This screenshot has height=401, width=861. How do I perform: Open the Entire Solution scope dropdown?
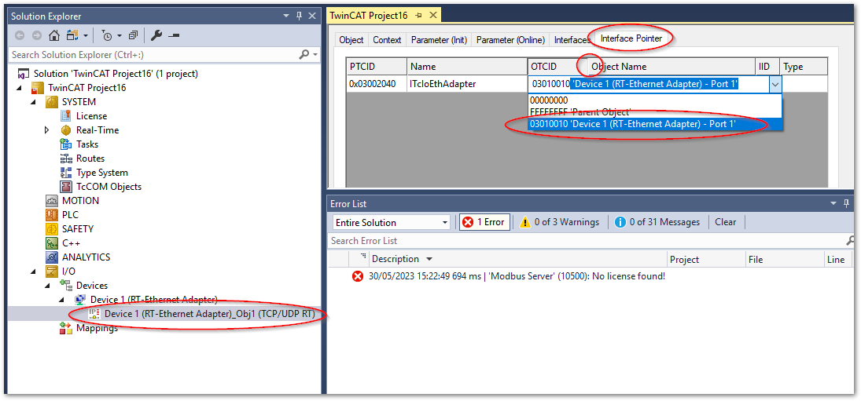pos(391,222)
